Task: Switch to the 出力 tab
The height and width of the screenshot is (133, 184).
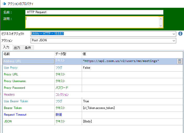Action: point(17,48)
